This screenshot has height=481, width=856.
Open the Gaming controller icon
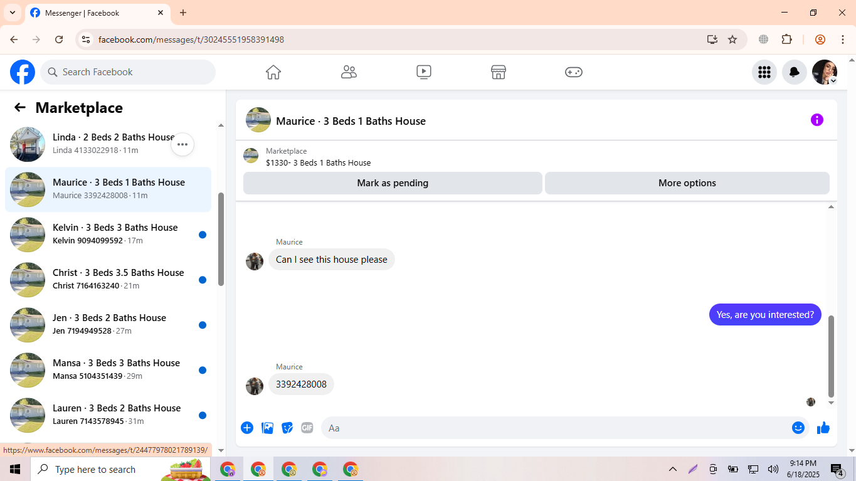click(574, 72)
